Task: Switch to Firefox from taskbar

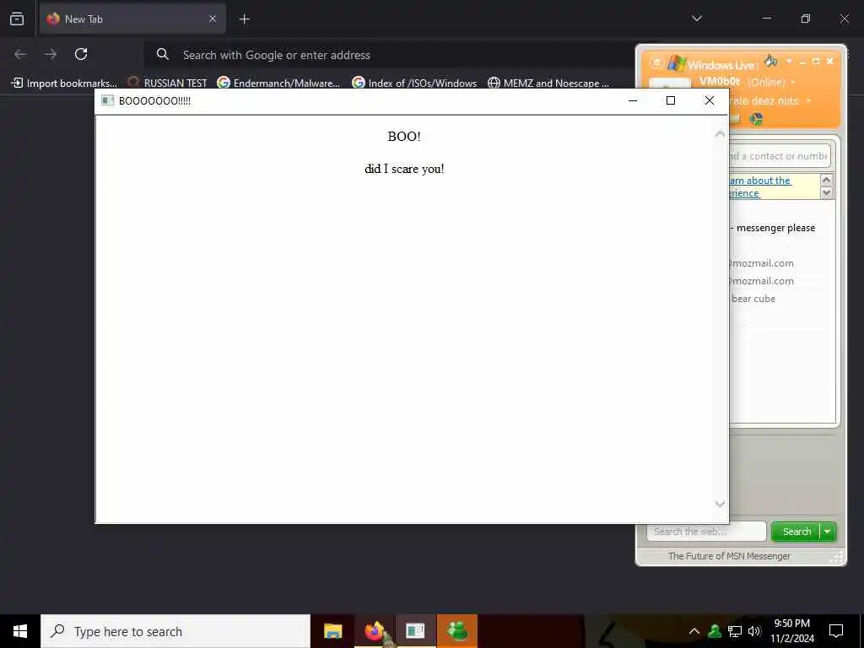Action: click(374, 631)
